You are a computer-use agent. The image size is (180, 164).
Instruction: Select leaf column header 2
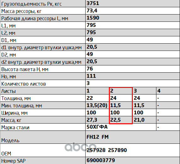[112, 91]
